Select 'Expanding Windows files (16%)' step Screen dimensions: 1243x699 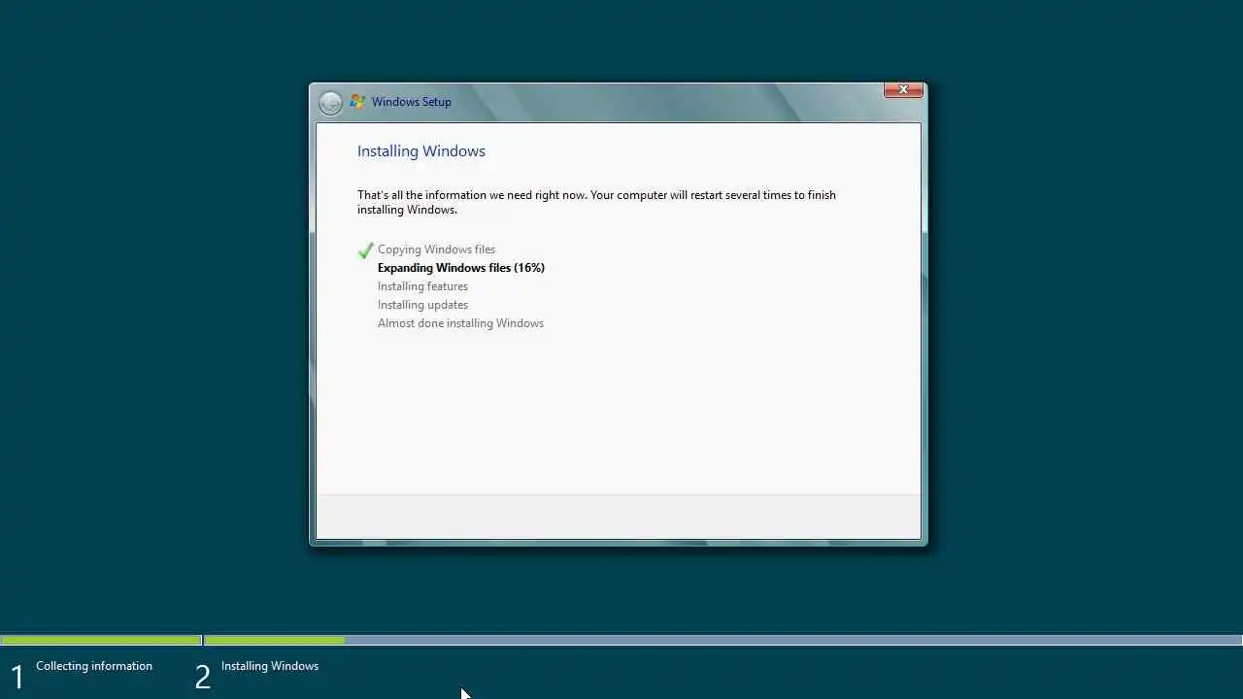pos(461,268)
